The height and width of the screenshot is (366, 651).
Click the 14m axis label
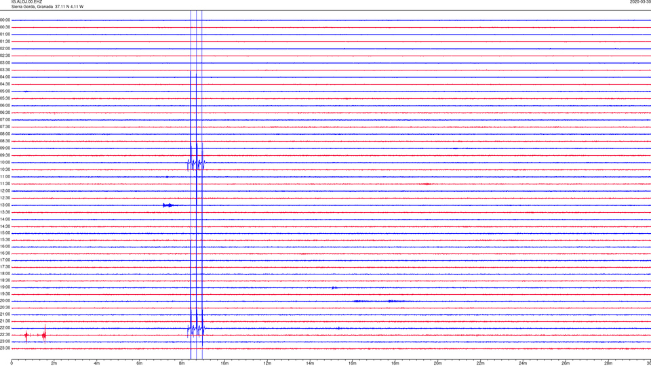[310, 363]
